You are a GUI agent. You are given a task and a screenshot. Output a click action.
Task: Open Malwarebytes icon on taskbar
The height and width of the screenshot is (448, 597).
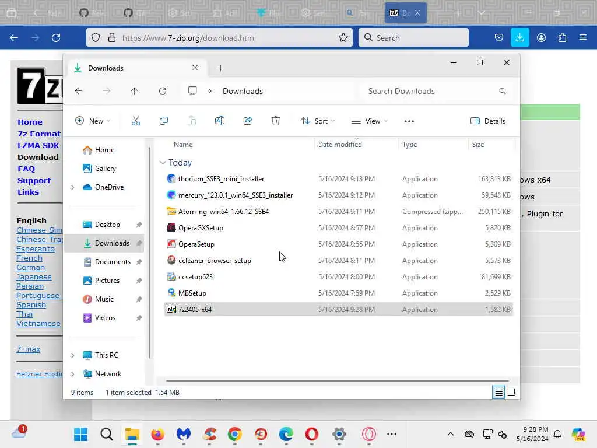click(184, 434)
